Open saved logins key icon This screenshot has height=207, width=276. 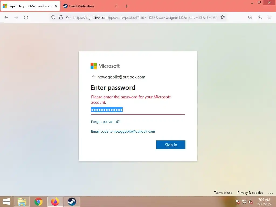pos(68,17)
